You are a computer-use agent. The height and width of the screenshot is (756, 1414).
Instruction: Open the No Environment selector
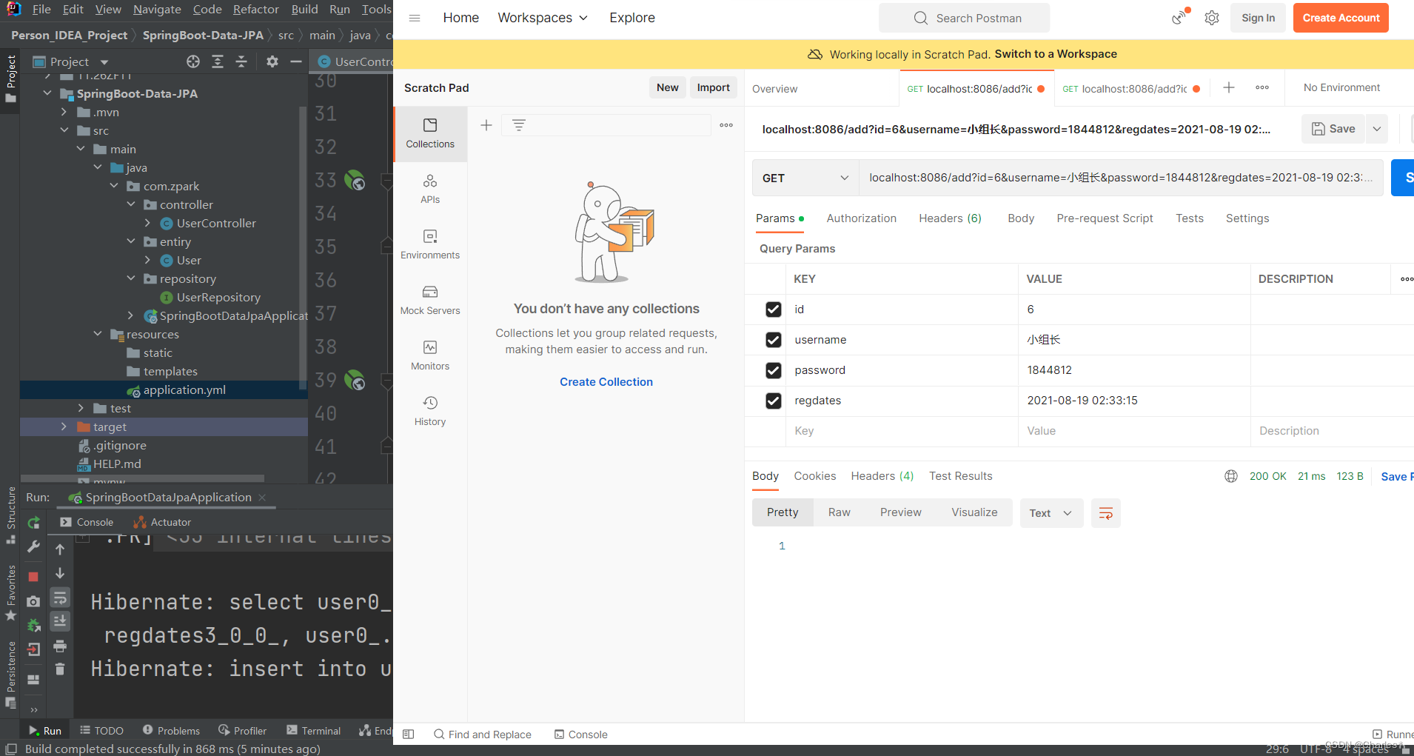[1341, 87]
